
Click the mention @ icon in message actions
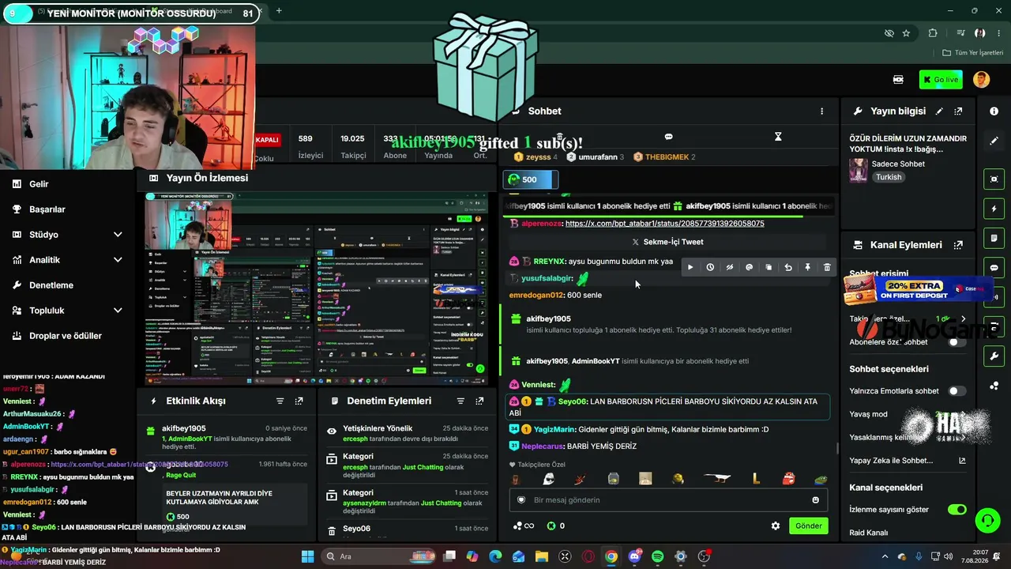pos(749,267)
